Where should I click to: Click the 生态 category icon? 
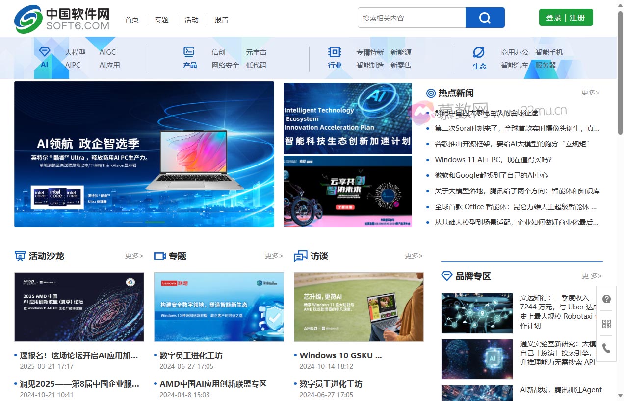pos(479,51)
